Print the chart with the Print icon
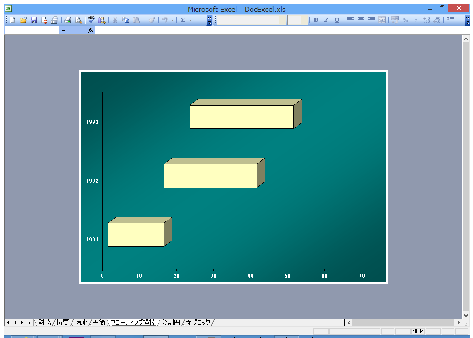Screen dimensions: 473x338 (x=67, y=20)
